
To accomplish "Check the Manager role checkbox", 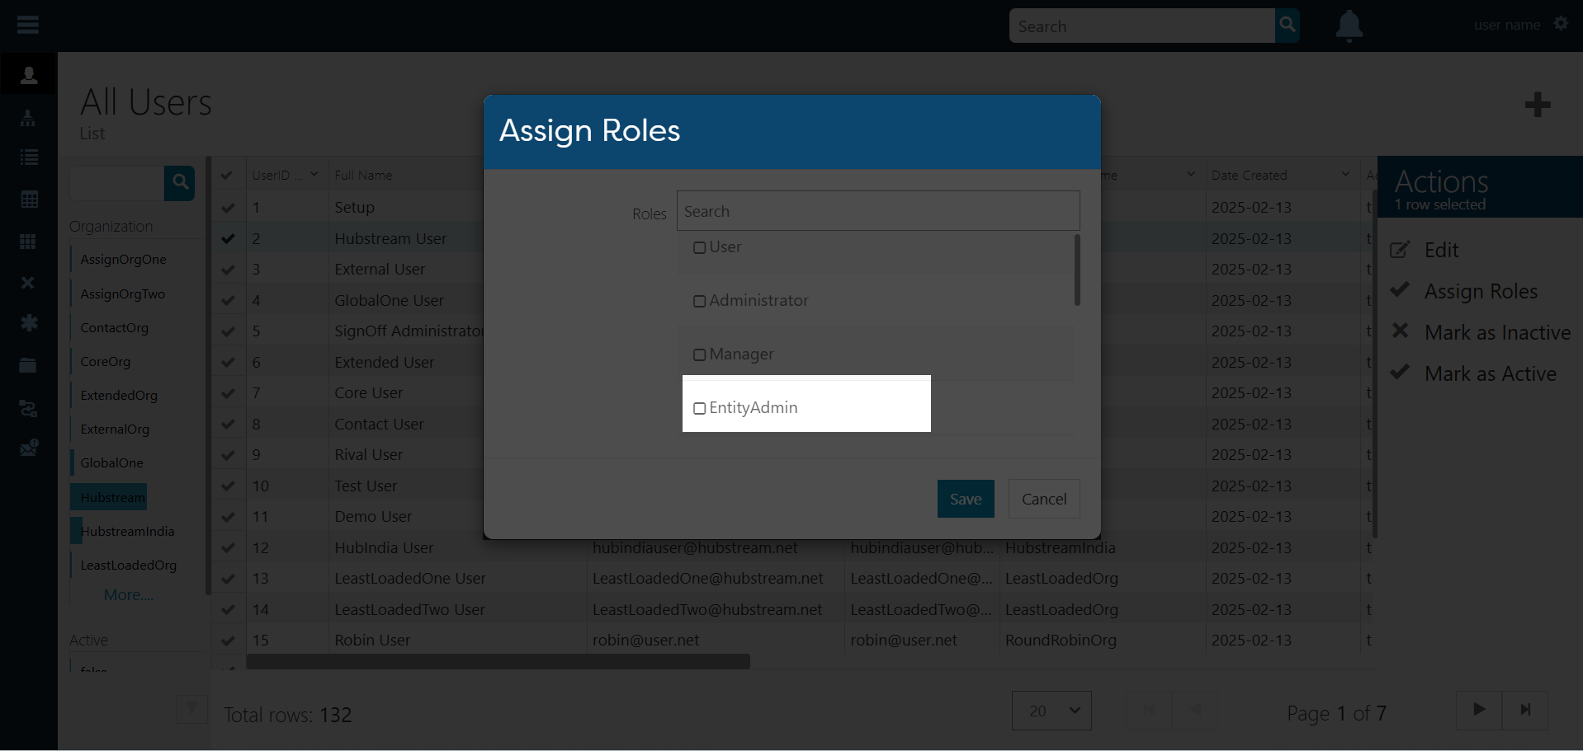I will click(x=699, y=354).
